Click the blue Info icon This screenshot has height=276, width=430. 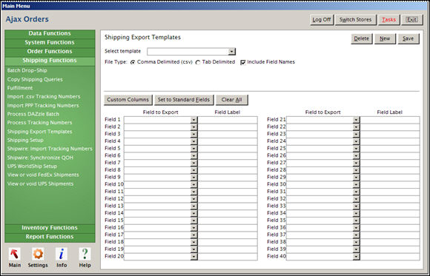click(62, 254)
